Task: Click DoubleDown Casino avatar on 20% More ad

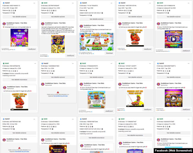Action: [x=43, y=24]
